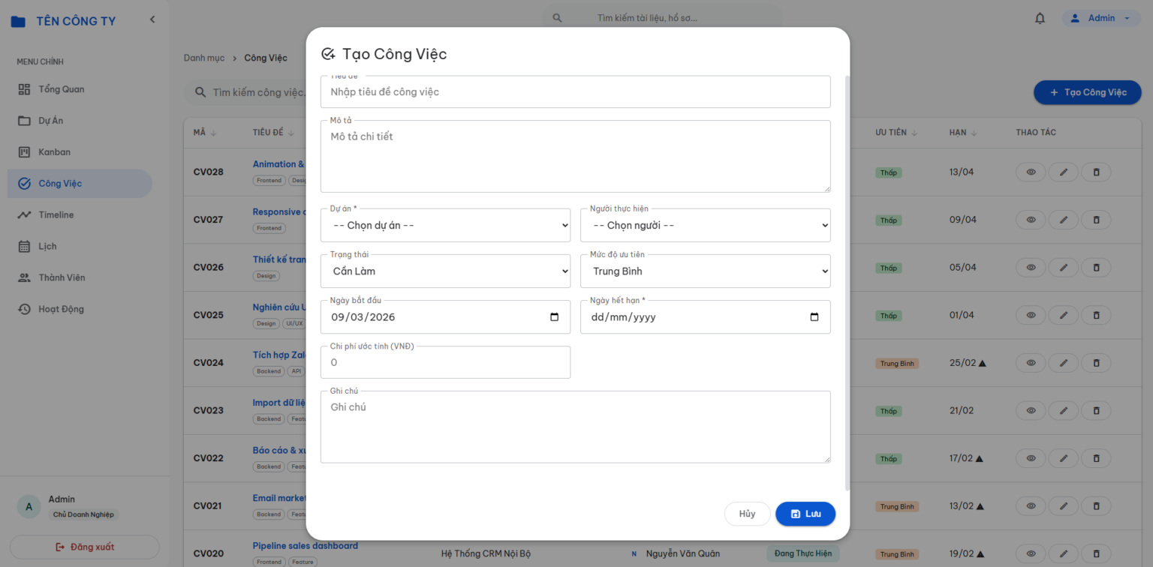Collapse the sidebar with the chevron icon
Image resolution: width=1153 pixels, height=567 pixels.
click(152, 19)
